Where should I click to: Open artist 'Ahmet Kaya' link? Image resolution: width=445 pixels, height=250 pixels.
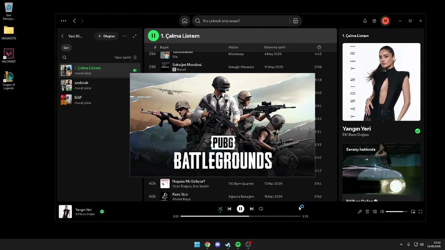pyautogui.click(x=181, y=199)
